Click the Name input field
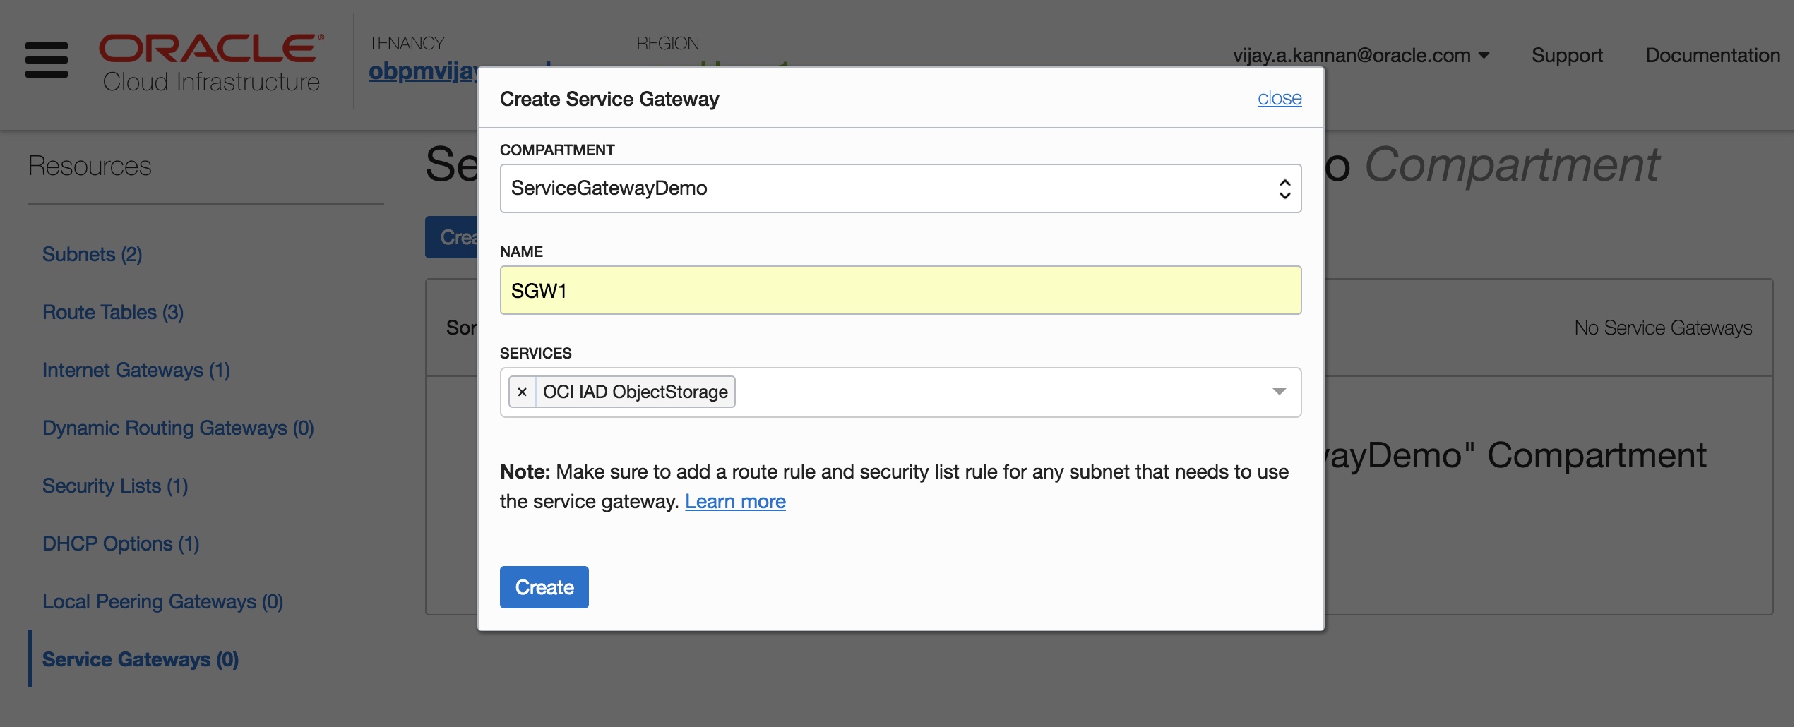The image size is (1795, 727). coord(900,290)
